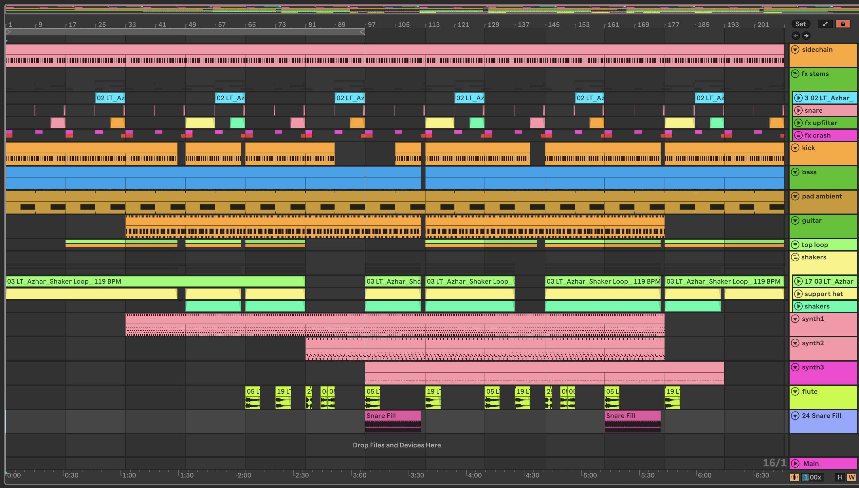Click the waveform vertical zoom icon
Image resolution: width=859 pixels, height=488 pixels.
tap(795, 477)
